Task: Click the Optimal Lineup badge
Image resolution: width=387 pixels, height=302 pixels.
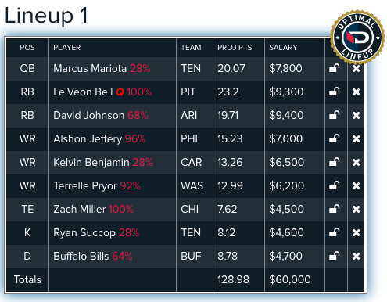Action: click(357, 38)
